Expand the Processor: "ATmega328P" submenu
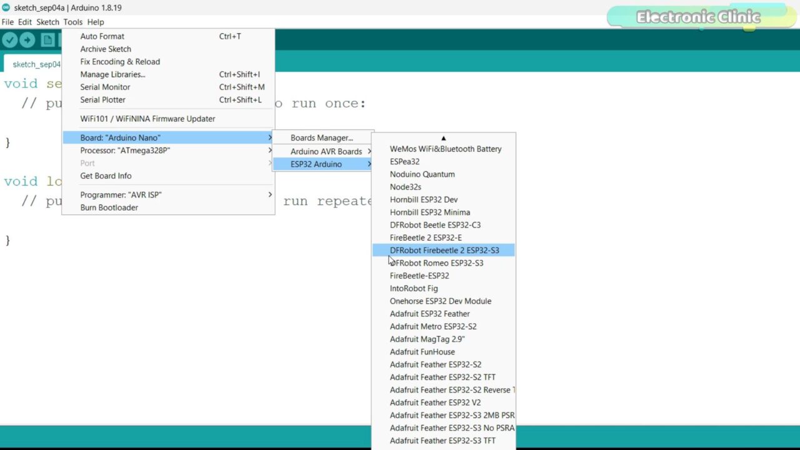 [x=168, y=150]
